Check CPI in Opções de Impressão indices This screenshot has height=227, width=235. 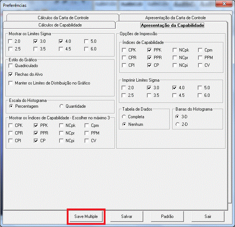pos(124,65)
